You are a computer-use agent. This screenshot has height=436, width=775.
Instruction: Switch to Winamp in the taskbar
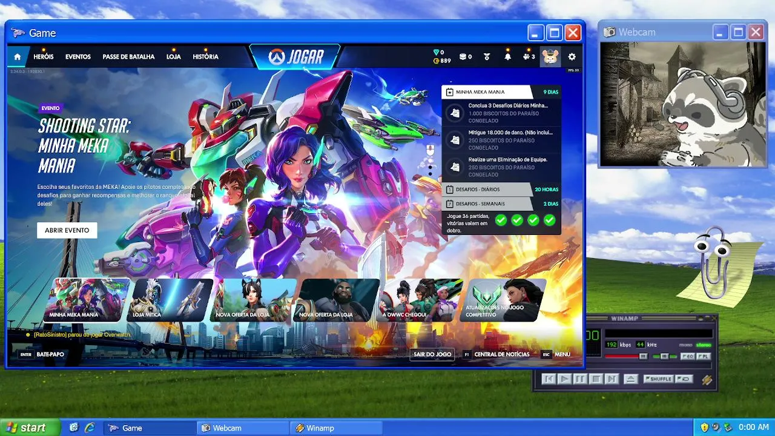[336, 428]
